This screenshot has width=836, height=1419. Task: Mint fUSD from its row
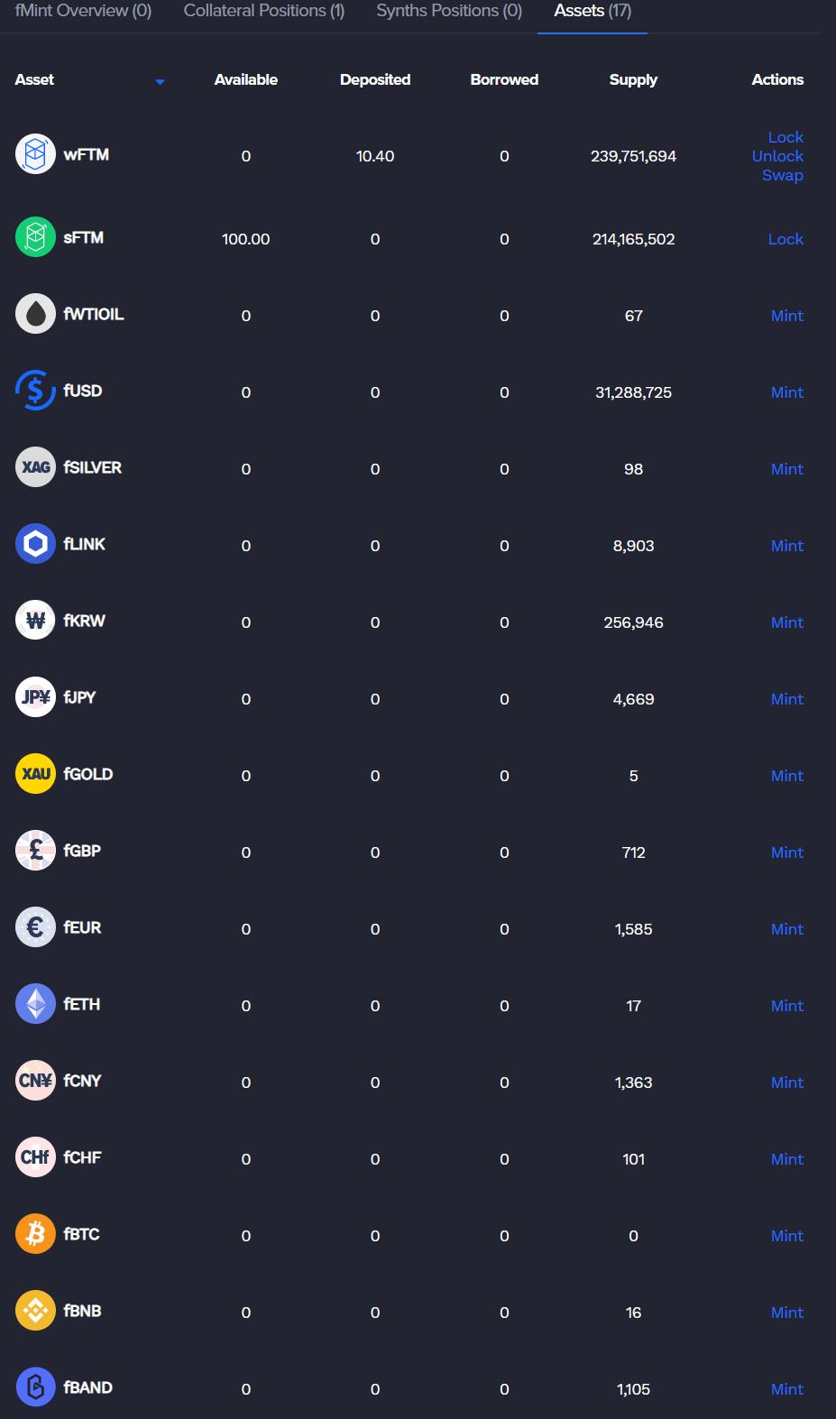786,392
